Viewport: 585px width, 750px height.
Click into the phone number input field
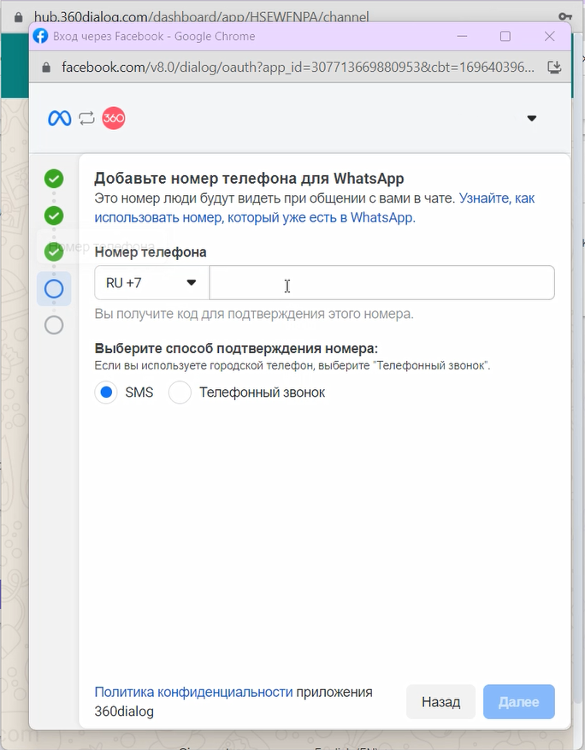tap(381, 282)
